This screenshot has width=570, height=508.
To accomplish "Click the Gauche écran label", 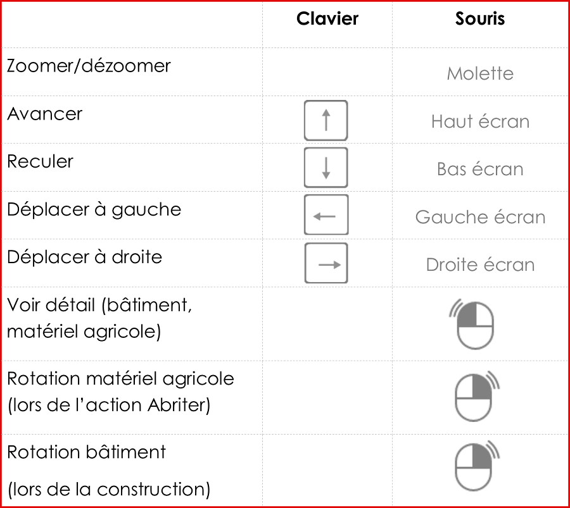I will point(480,217).
